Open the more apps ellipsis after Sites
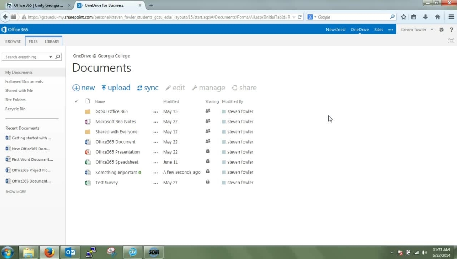Image resolution: width=457 pixels, height=259 pixels. 391,30
